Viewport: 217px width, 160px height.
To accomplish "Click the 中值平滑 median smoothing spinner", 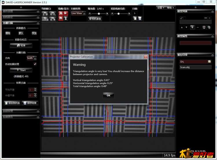I will (33, 95).
